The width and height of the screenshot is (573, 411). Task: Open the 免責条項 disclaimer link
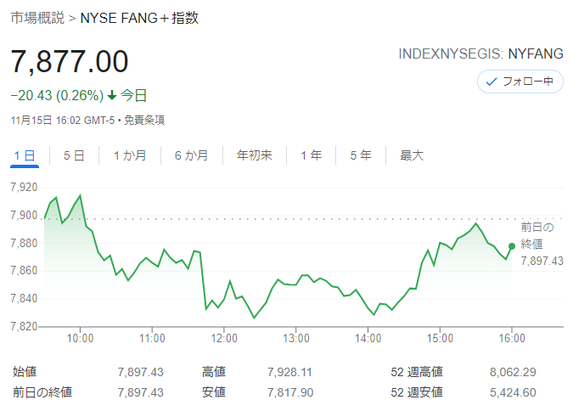(x=144, y=120)
